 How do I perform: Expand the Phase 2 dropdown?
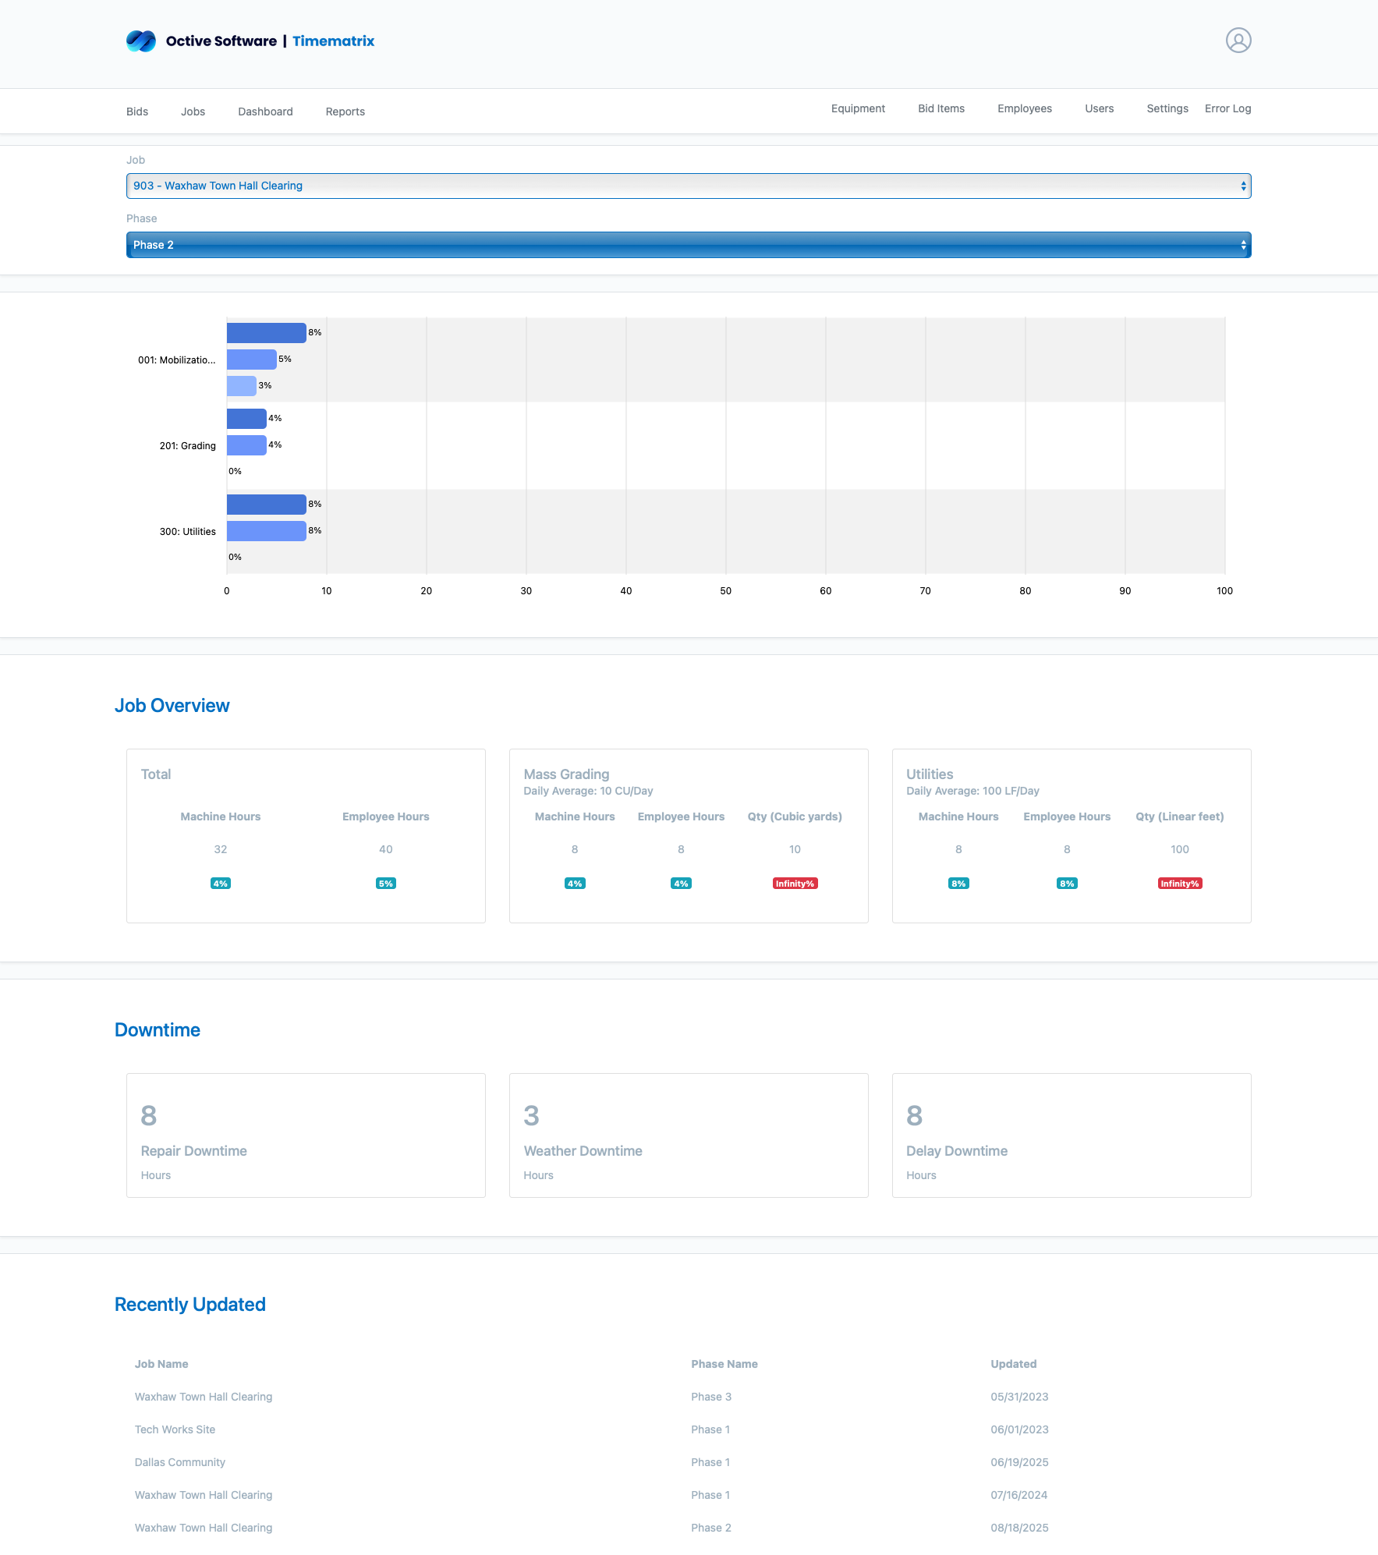688,246
